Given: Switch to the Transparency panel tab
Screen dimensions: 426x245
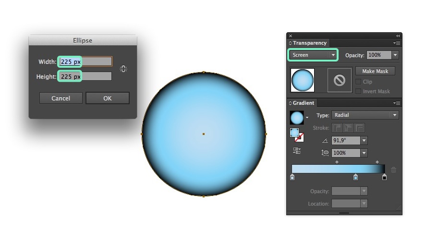Looking at the screenshot, I should click(x=310, y=43).
